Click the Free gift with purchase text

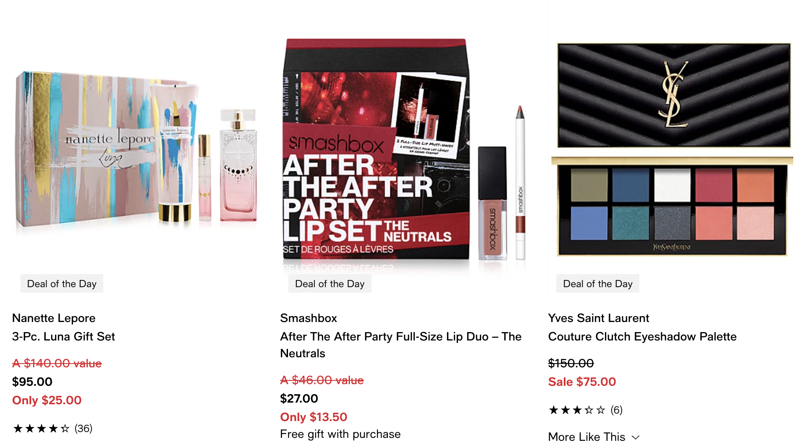click(x=340, y=434)
